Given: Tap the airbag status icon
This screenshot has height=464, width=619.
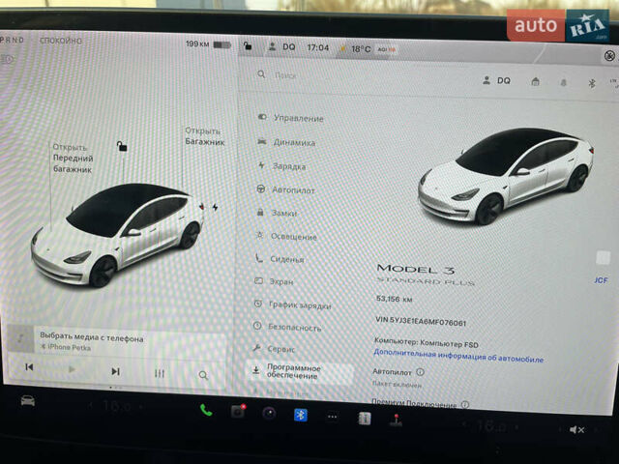Looking at the screenshot, I should tap(609, 56).
